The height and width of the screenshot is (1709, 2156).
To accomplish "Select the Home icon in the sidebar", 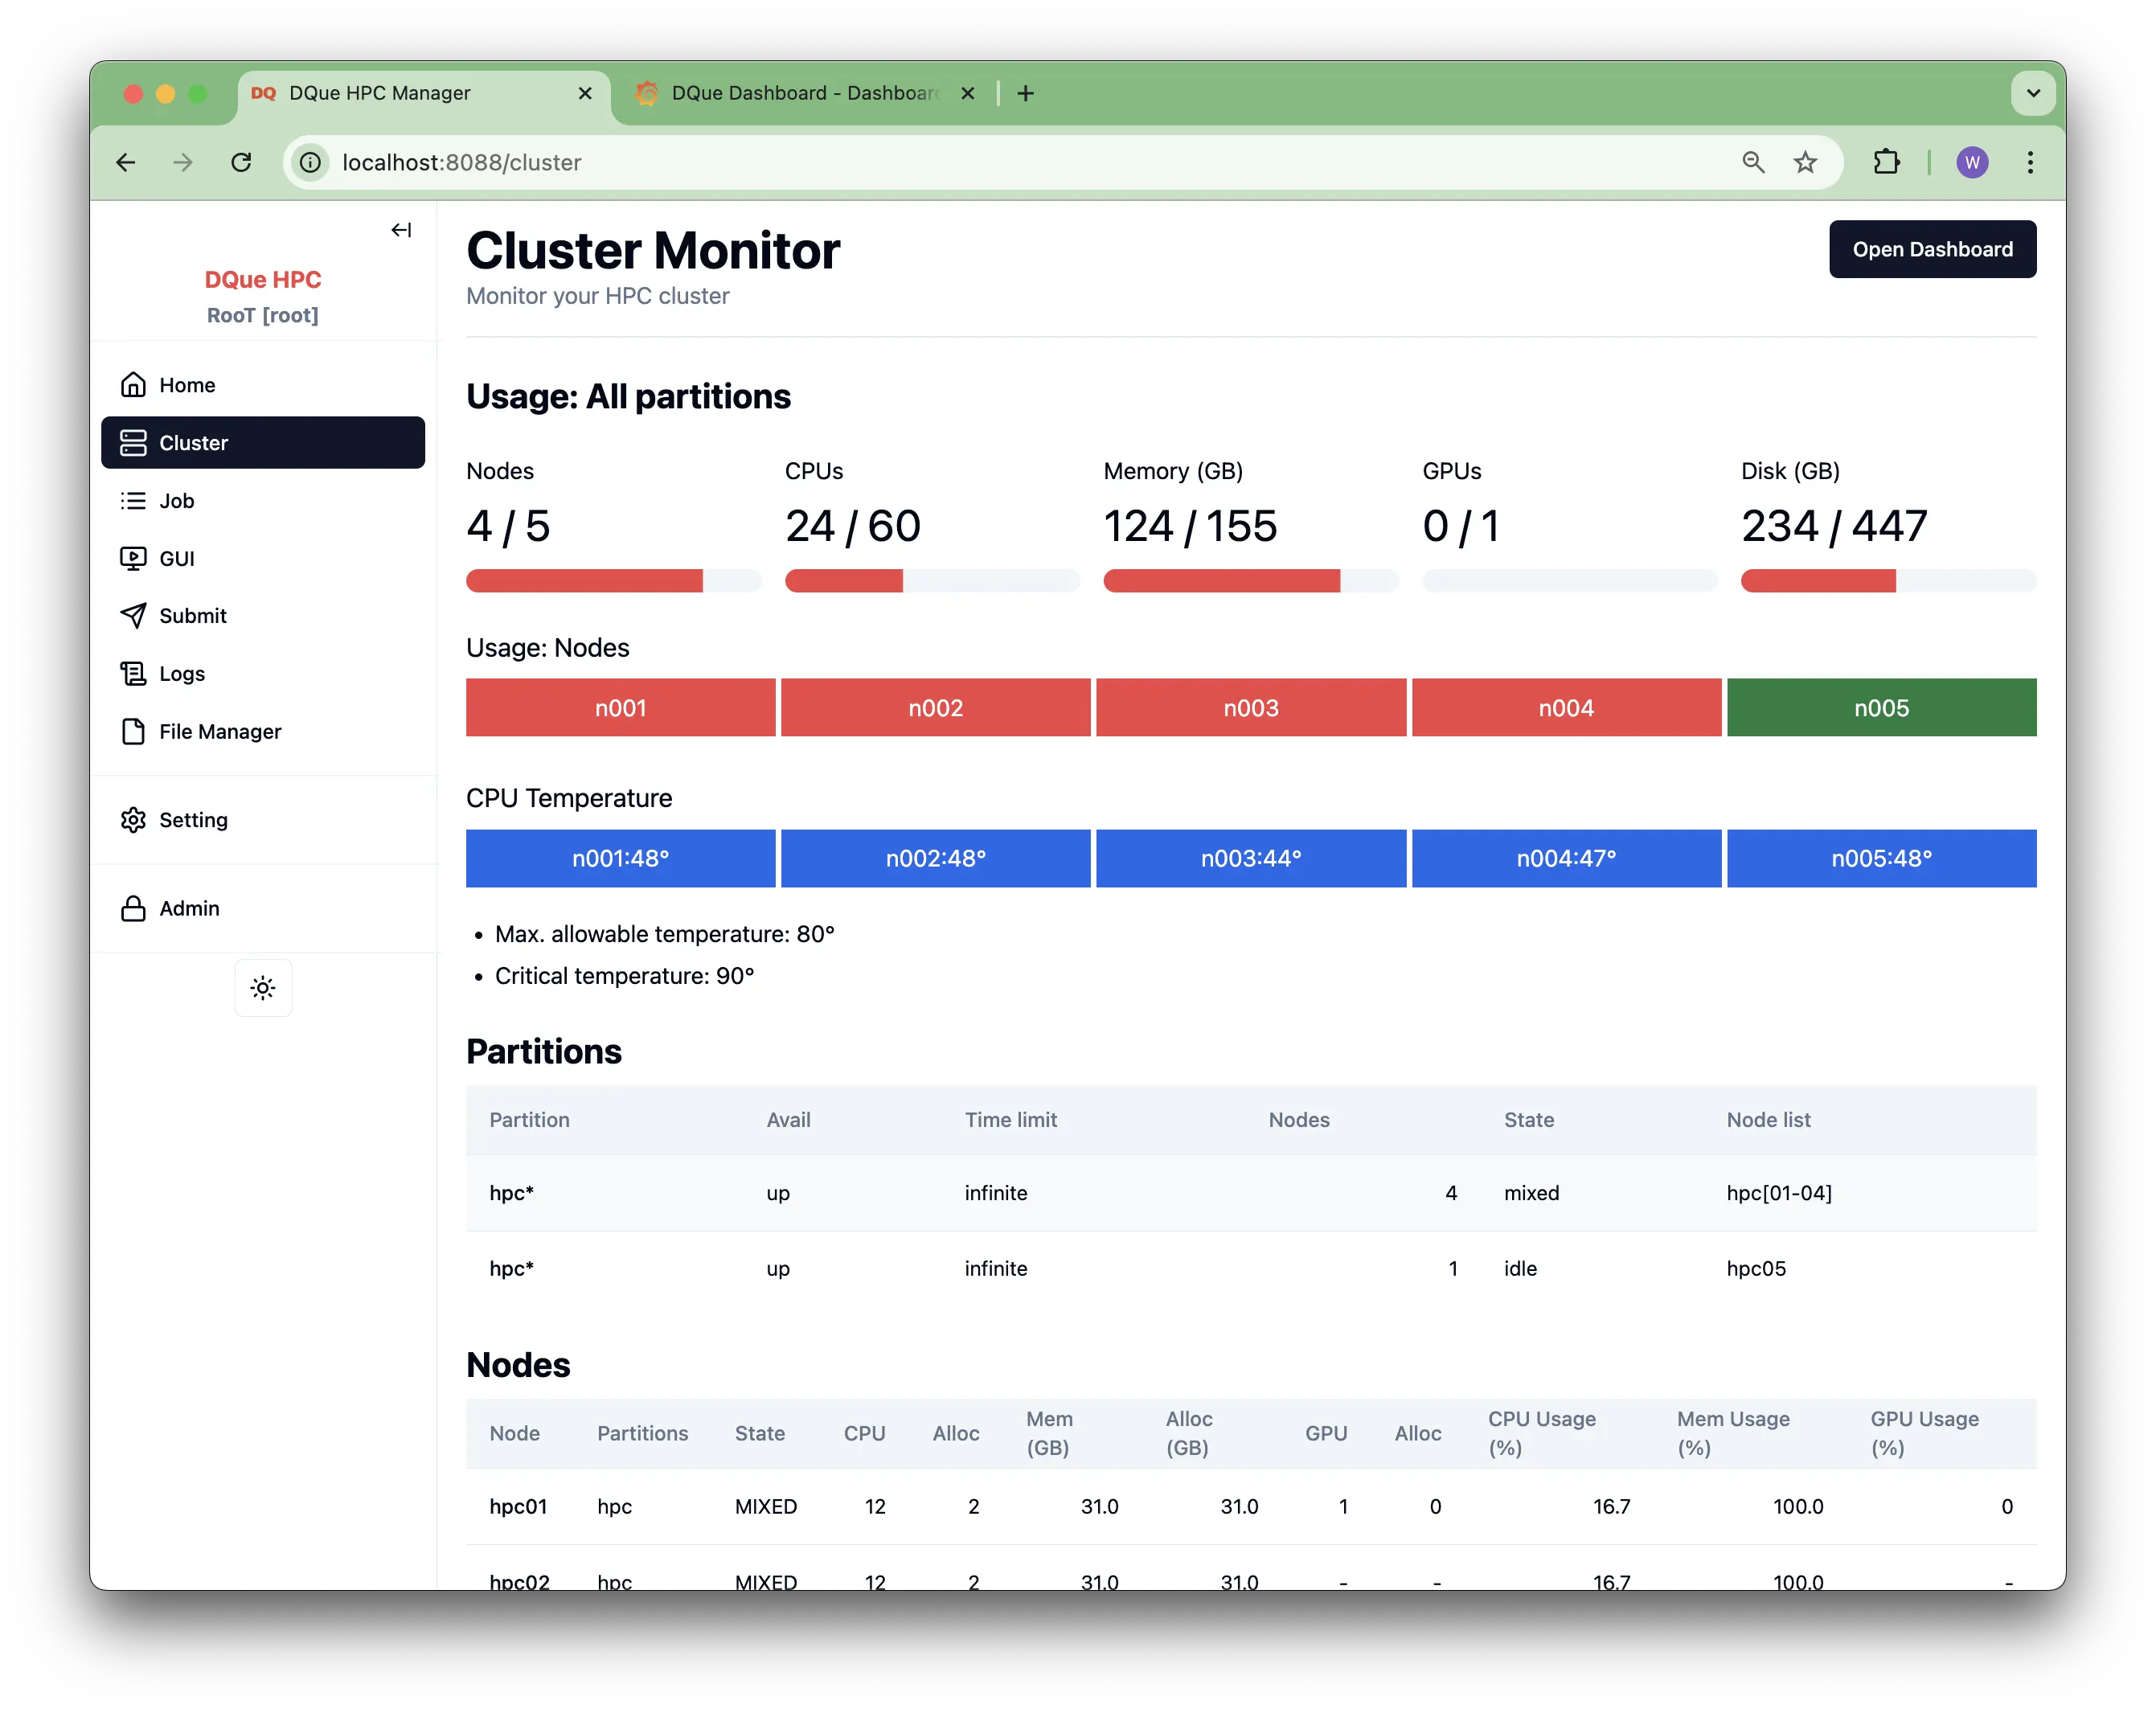I will [x=134, y=384].
